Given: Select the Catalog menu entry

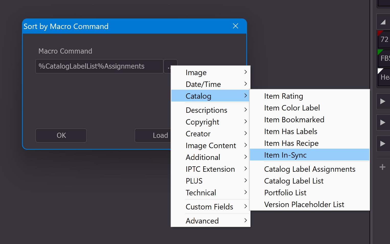Looking at the screenshot, I should [x=211, y=96].
